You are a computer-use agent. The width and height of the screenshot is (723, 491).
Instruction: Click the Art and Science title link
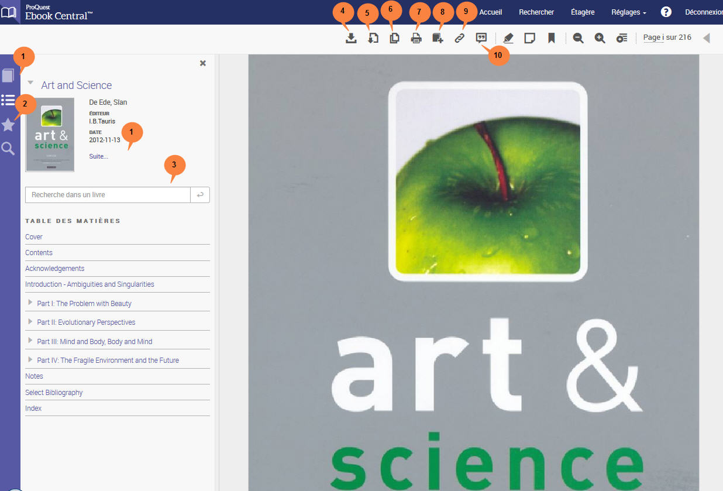tap(77, 85)
